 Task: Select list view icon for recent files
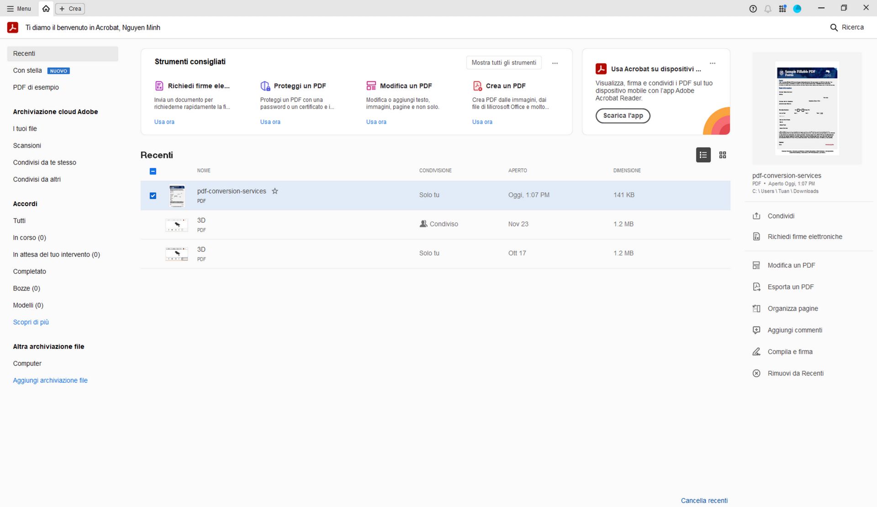click(x=703, y=155)
